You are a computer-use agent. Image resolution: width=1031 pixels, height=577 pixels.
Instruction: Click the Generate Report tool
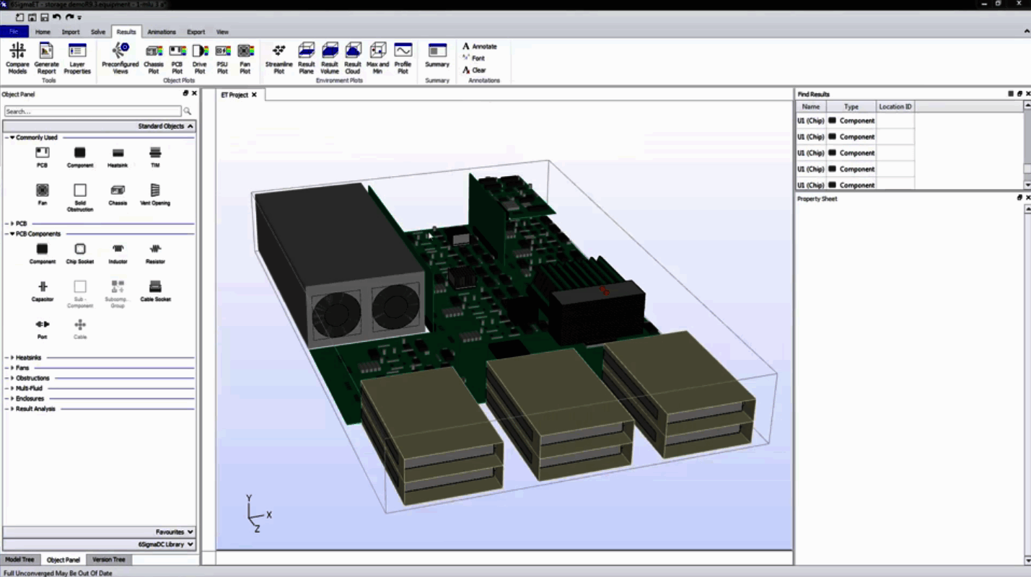[x=45, y=58]
